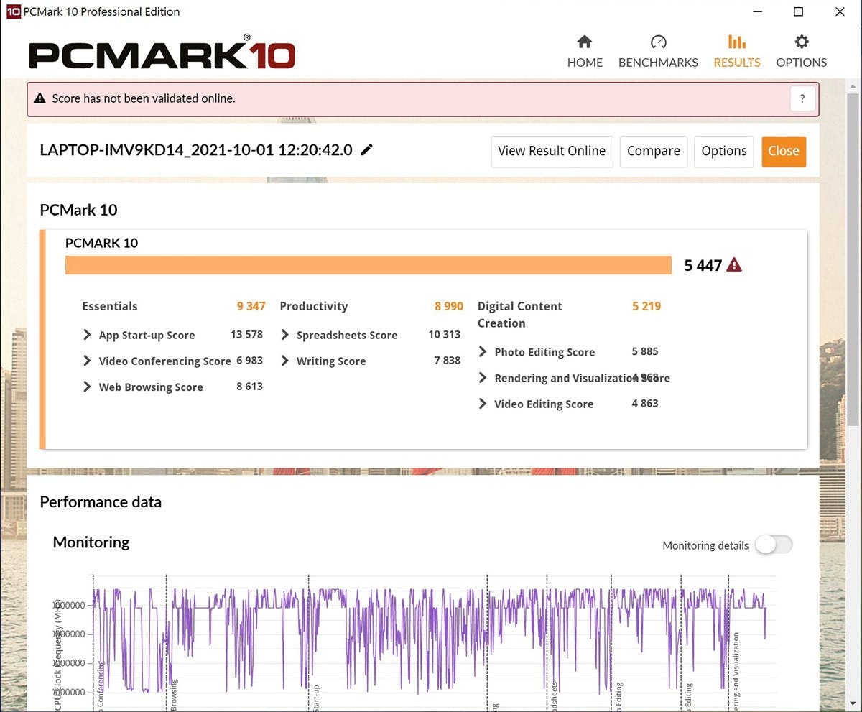Click the results bar chart icon
862x712 pixels.
[x=737, y=42]
